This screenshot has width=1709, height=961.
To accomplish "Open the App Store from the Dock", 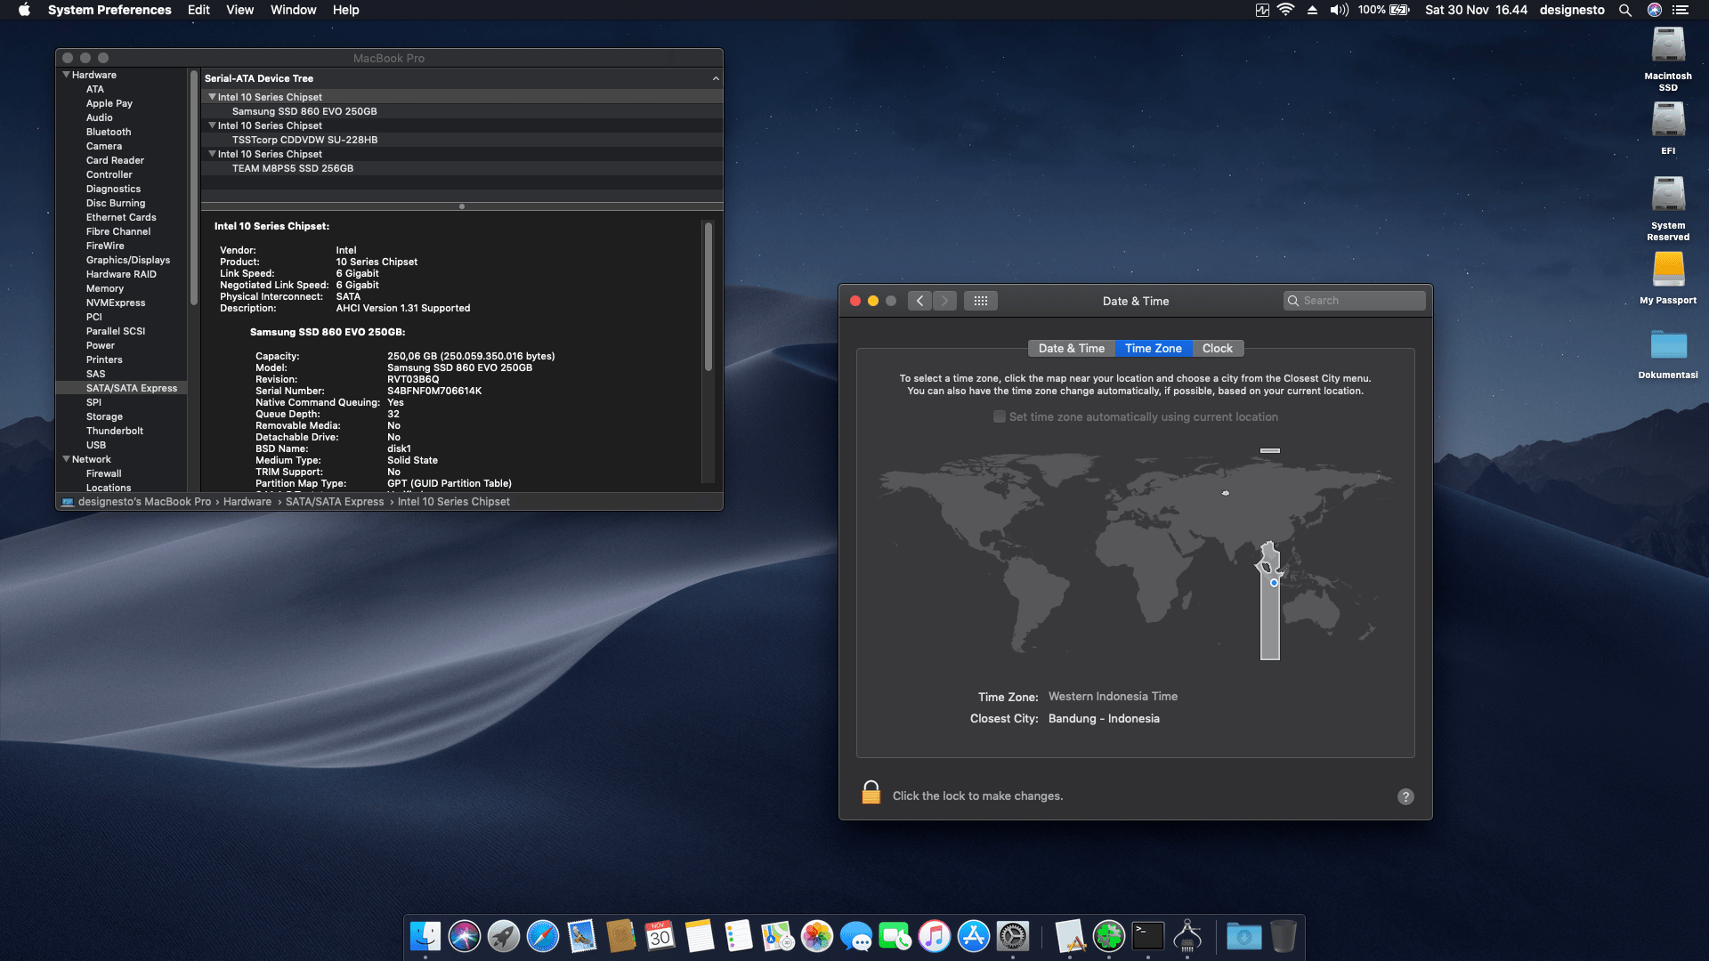I will pos(972,936).
